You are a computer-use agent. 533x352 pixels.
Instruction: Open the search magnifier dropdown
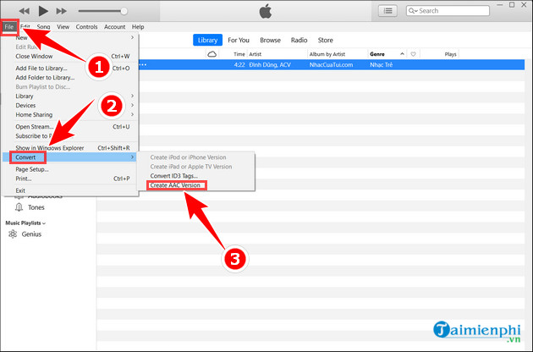point(413,11)
